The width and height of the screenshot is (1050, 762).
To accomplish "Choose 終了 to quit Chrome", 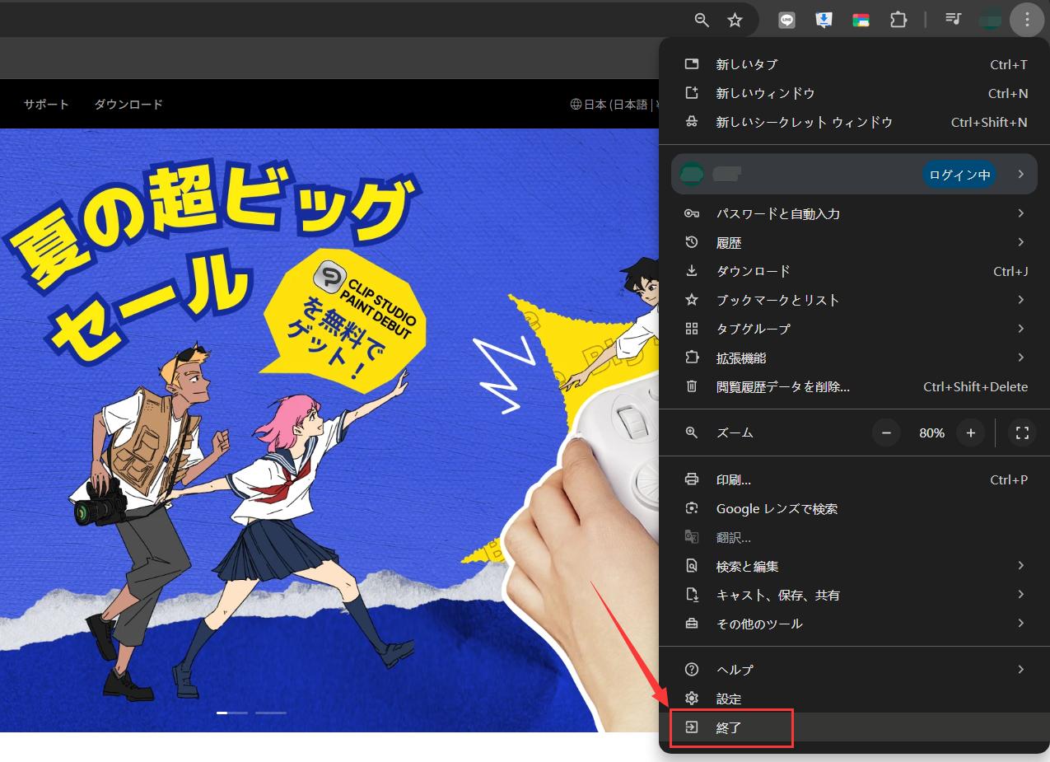I will [x=854, y=727].
